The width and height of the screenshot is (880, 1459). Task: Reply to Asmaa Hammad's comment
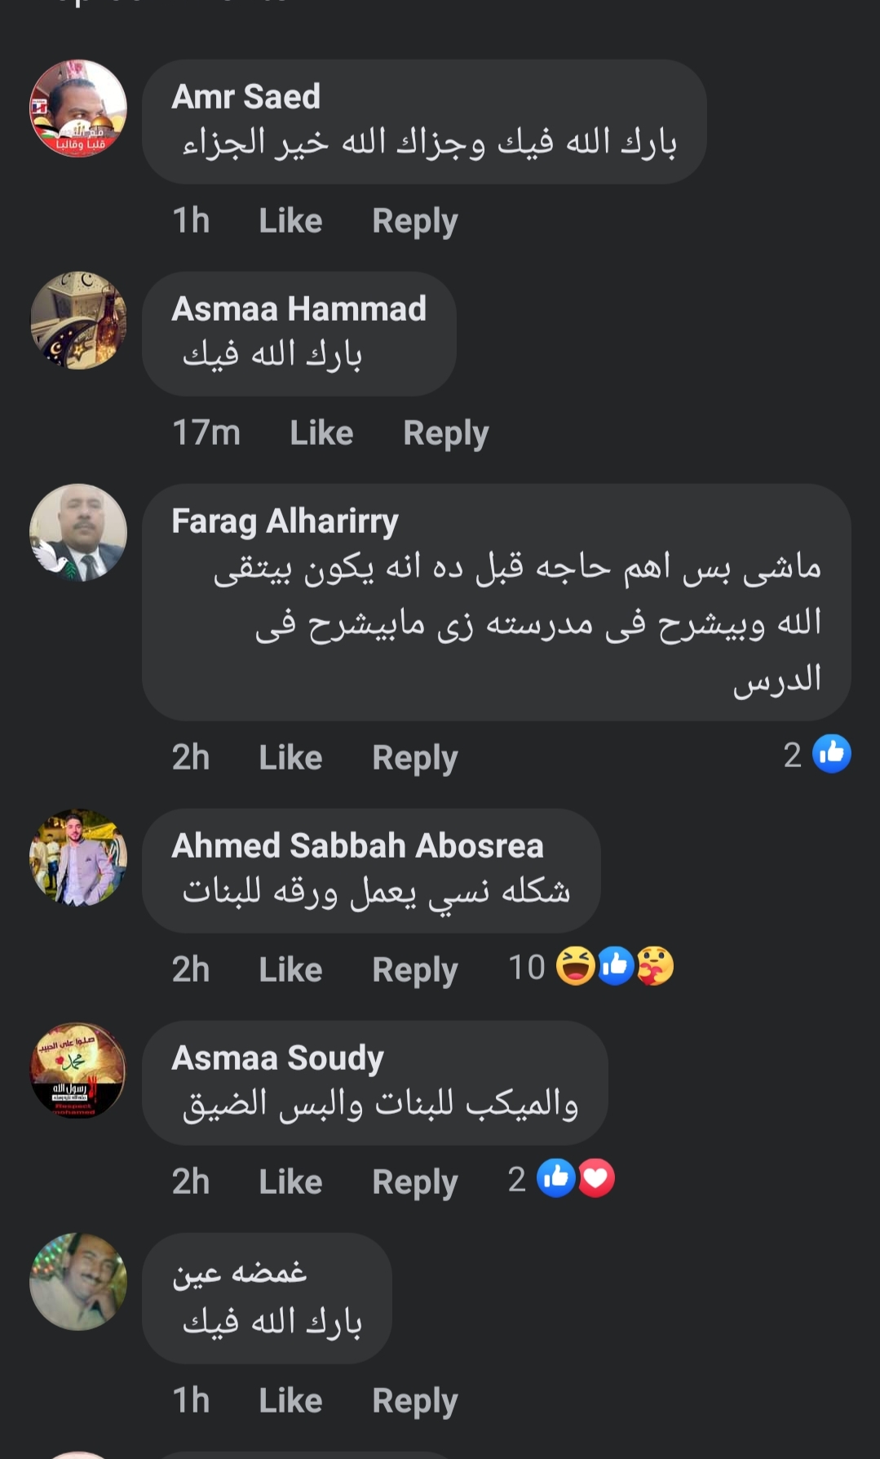coord(445,433)
